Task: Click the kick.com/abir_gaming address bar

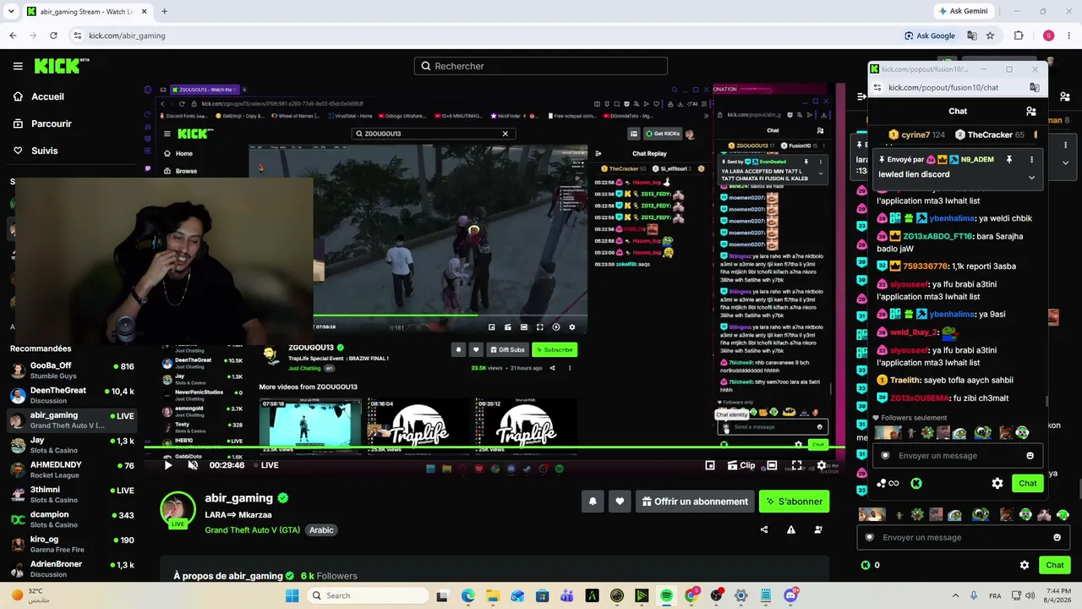Action: [x=482, y=36]
